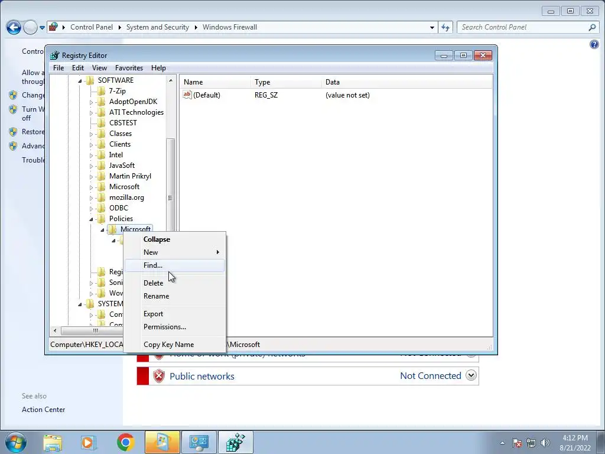Sort values by the Type column header
Screen dimensions: 605x454
287,82
